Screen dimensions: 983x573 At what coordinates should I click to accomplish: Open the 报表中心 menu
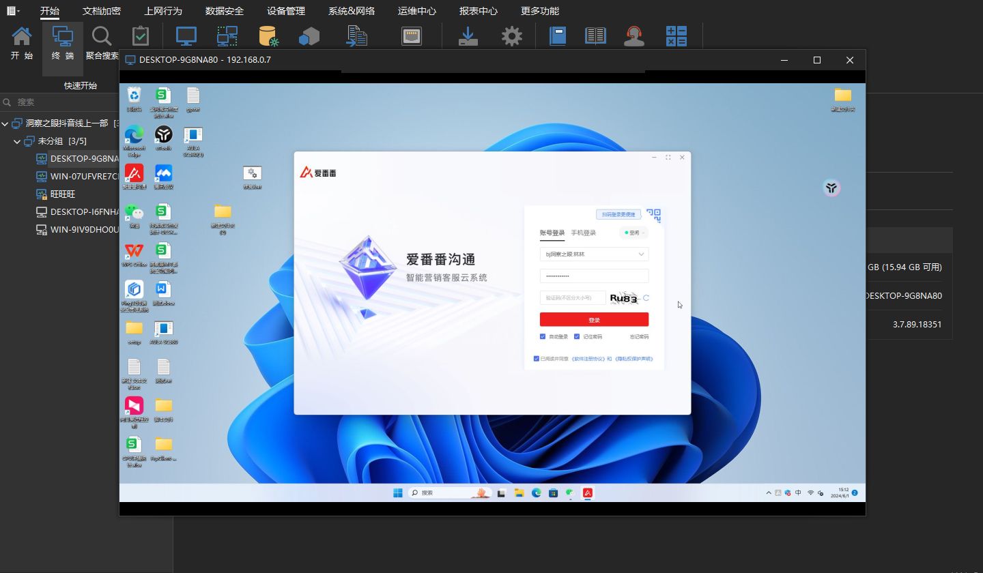pos(479,11)
